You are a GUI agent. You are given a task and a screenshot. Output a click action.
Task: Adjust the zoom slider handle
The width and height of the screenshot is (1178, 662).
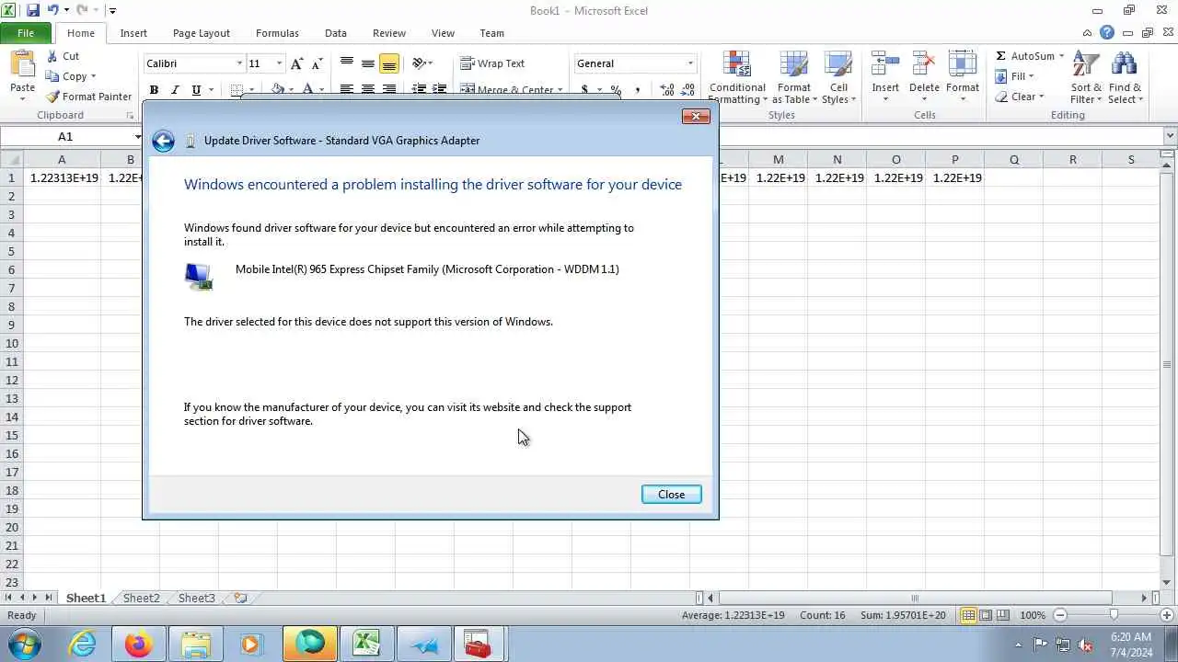tap(1114, 615)
